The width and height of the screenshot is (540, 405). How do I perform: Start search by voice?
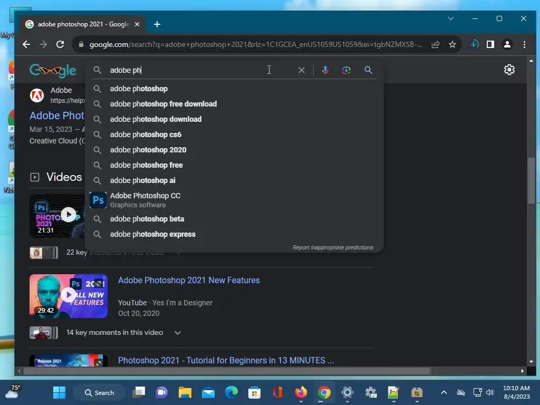(x=325, y=70)
